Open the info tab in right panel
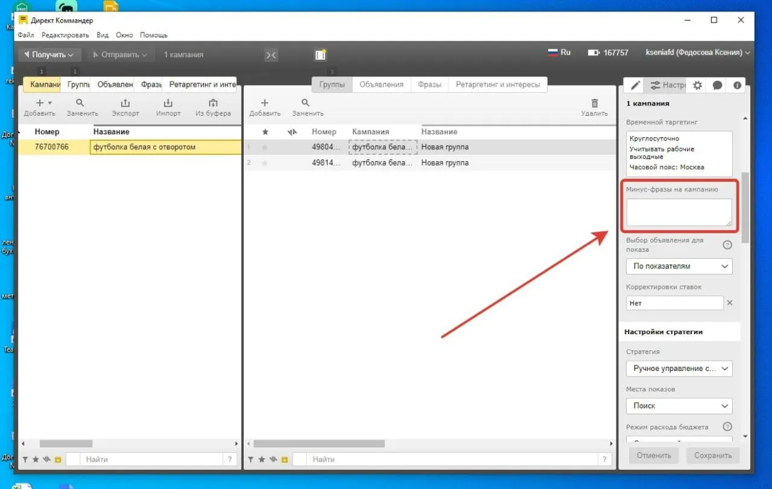The image size is (772, 489). pos(737,85)
